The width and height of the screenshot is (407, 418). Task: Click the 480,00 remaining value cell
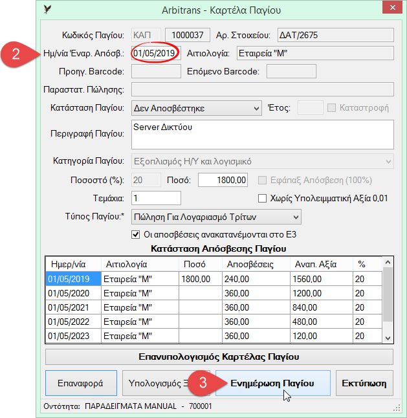(x=322, y=322)
